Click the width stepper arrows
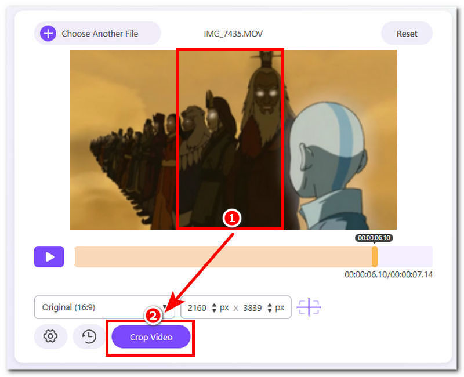The image size is (464, 377). coord(214,308)
